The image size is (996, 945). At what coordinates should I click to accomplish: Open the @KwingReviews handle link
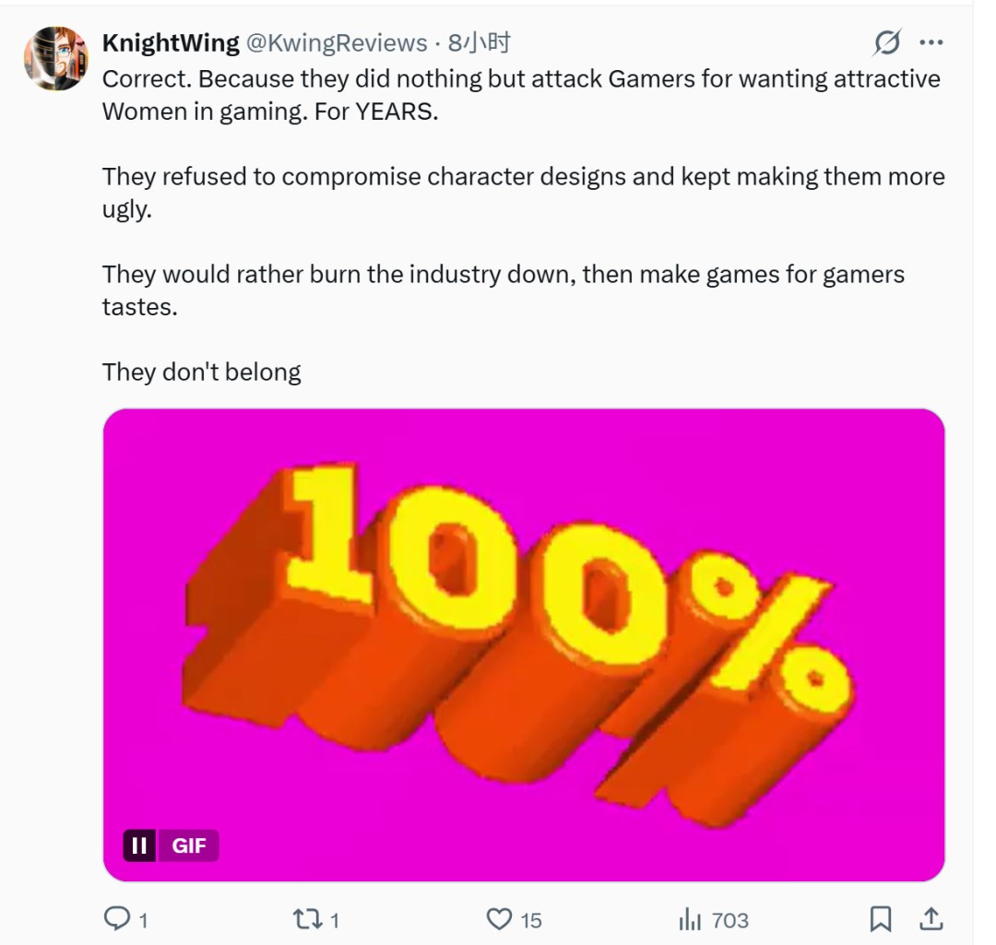click(x=338, y=43)
